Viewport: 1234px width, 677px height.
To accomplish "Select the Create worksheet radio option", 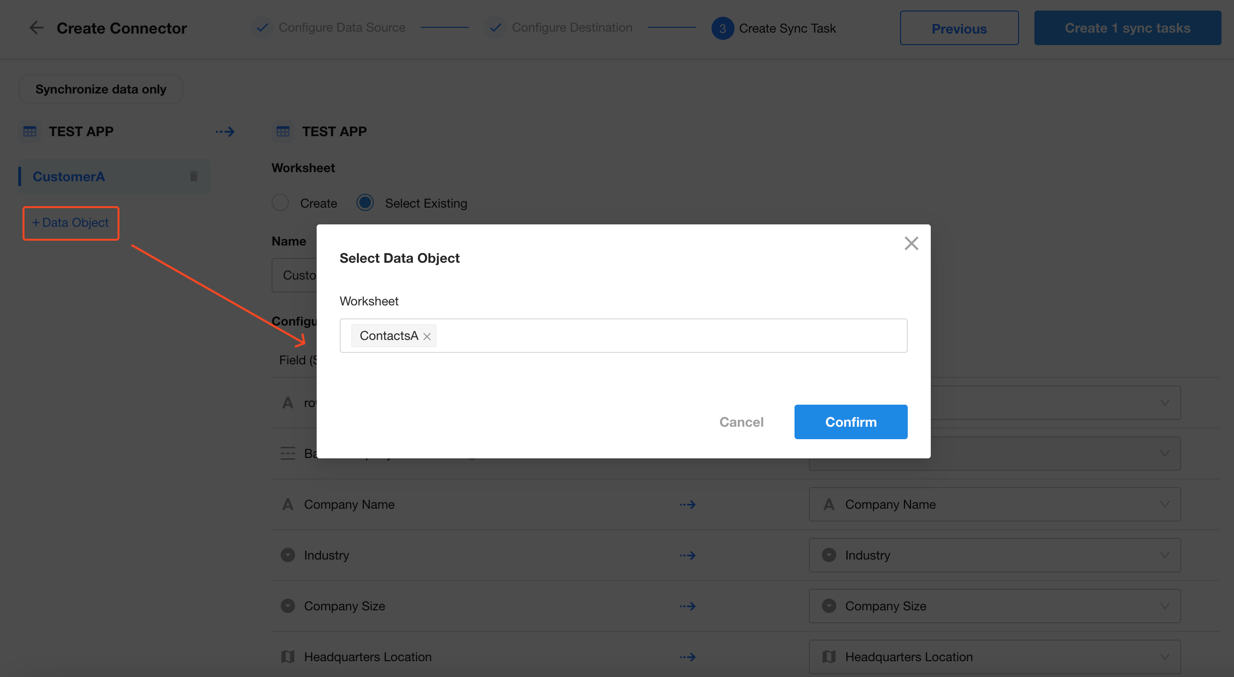I will (280, 203).
